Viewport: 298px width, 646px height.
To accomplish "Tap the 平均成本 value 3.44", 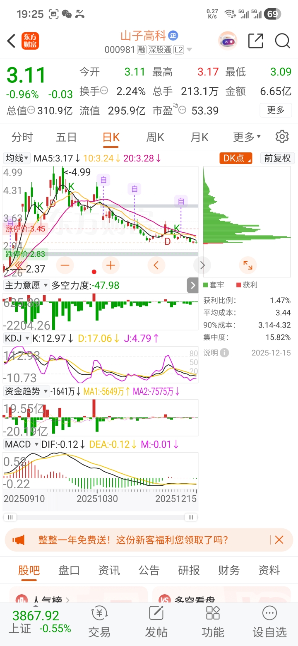I will (283, 313).
